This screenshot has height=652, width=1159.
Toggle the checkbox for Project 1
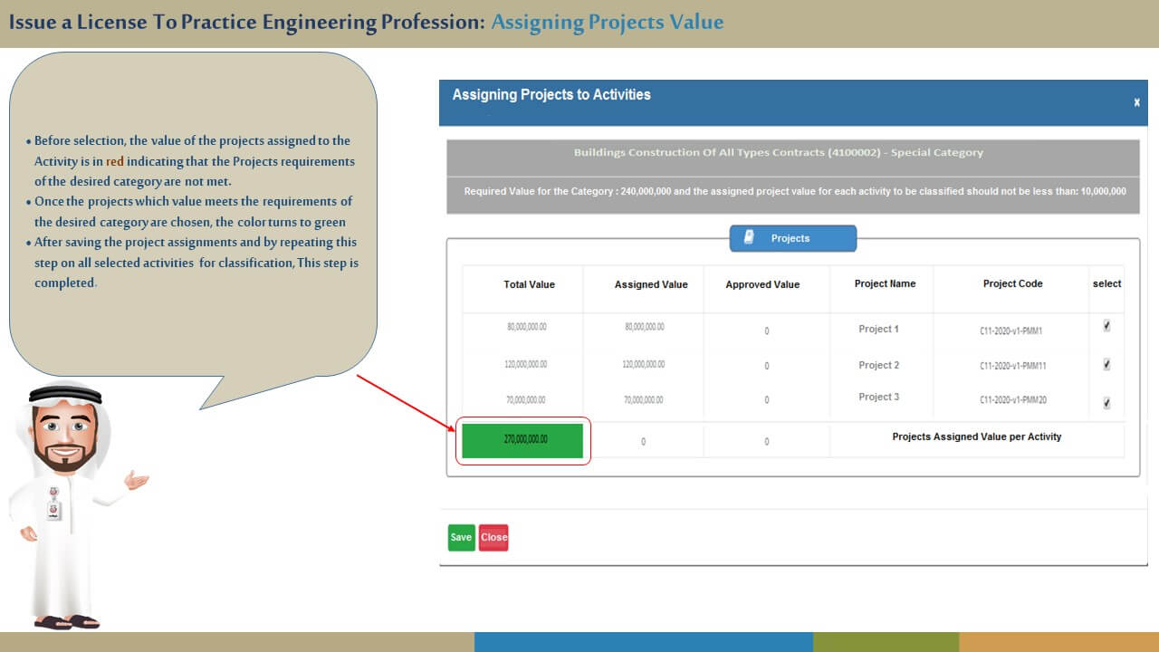(x=1106, y=326)
